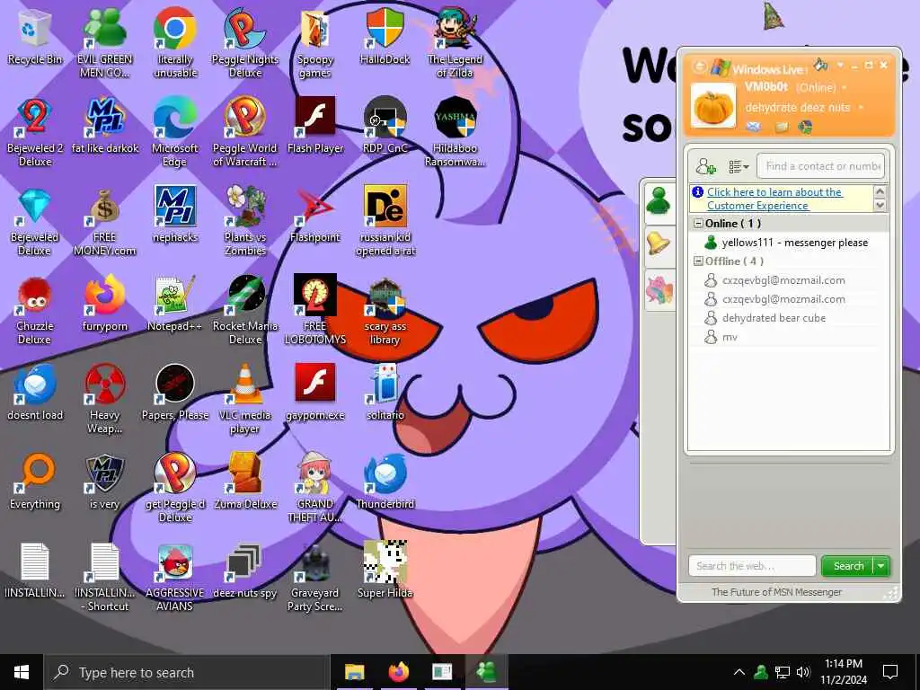Open File Explorer from the taskbar
Viewport: 920px width, 690px height.
pyautogui.click(x=354, y=672)
